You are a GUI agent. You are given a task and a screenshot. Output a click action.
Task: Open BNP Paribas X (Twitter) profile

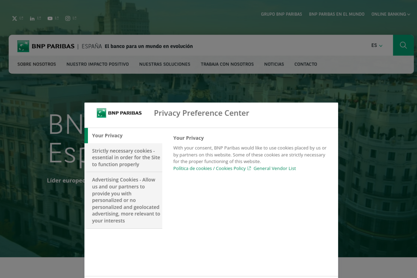point(18,19)
